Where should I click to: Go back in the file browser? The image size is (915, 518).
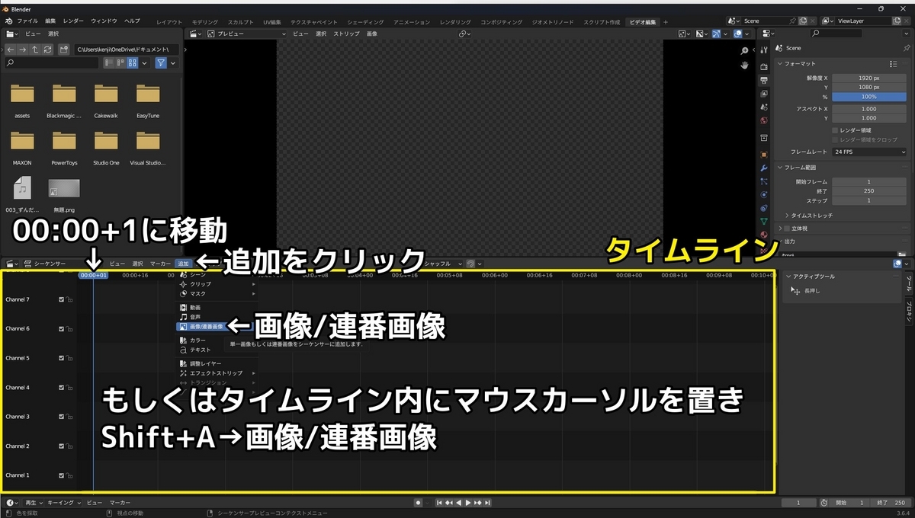(x=11, y=50)
